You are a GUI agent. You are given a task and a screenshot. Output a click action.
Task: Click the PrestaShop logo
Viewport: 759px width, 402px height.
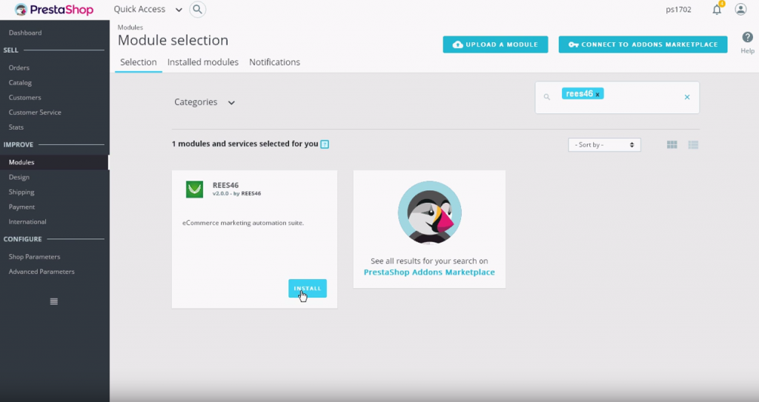click(x=53, y=9)
